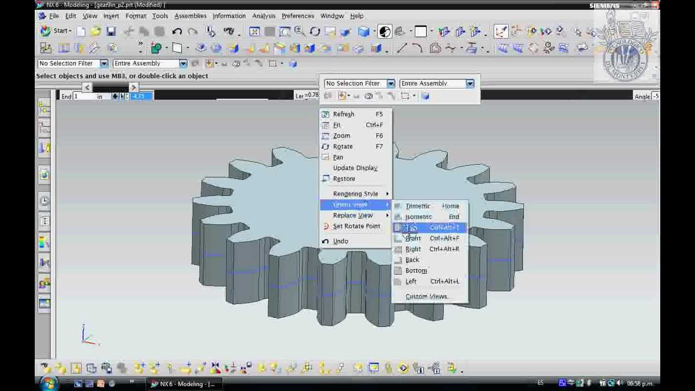695x391 pixels.
Task: Orient view to Left
Action: [x=429, y=281]
